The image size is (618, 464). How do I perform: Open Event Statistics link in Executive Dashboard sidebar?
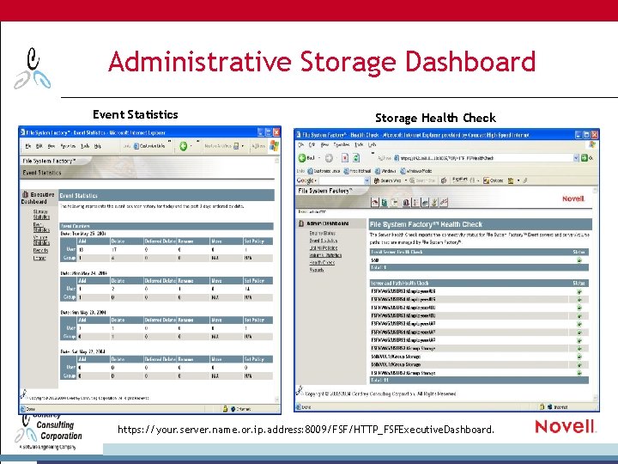pyautogui.click(x=41, y=227)
